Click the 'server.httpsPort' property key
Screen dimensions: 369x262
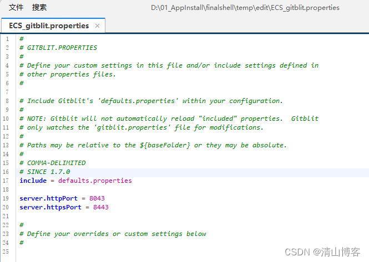(50, 207)
